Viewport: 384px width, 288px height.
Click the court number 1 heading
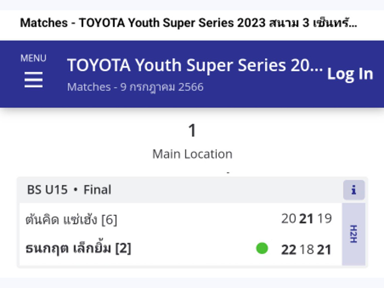(x=192, y=130)
